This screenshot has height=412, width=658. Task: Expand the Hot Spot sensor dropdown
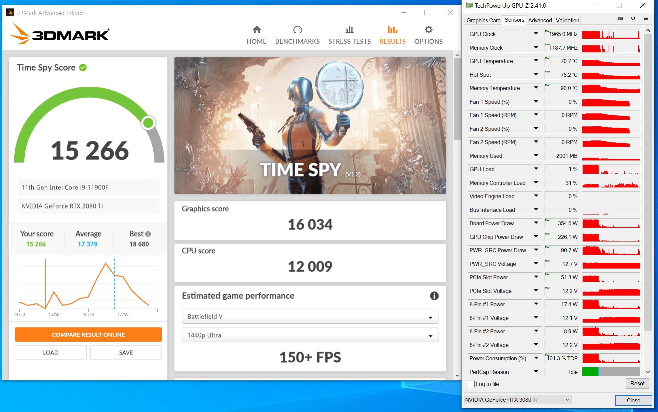point(536,75)
